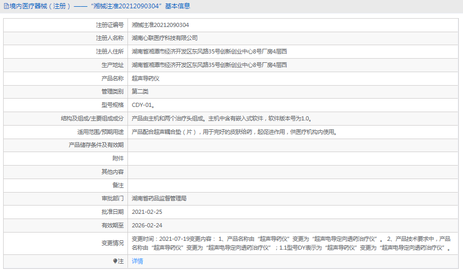The image size is (463, 272).
Task: Select the page heading 境内医疗器械（注册）基本信息
Action: 100,6
